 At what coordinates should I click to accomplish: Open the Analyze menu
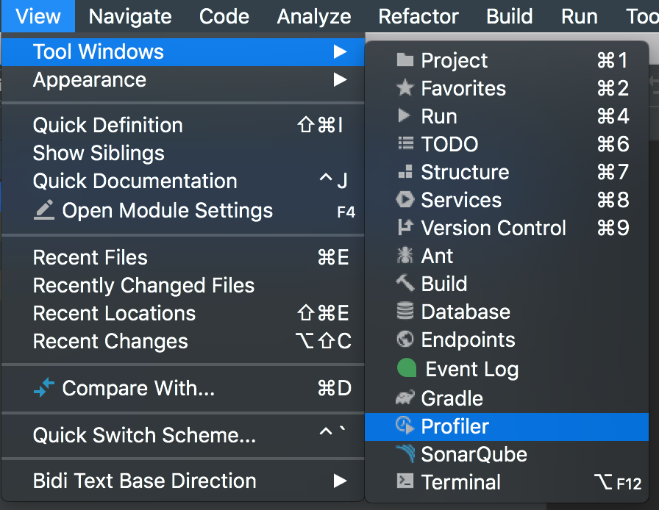(x=314, y=16)
